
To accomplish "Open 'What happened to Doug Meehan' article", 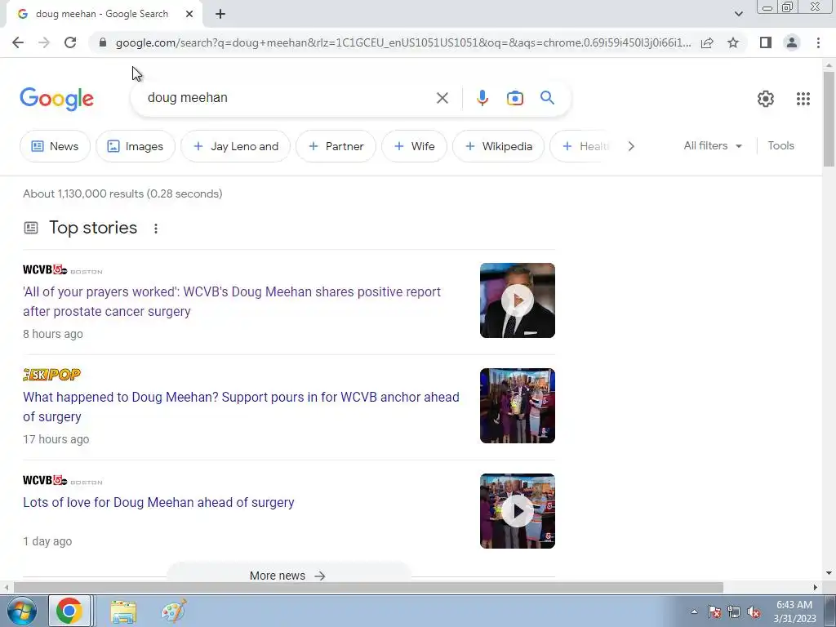I will 241,407.
